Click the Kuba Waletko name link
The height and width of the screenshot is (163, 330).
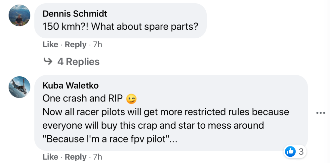(x=70, y=86)
